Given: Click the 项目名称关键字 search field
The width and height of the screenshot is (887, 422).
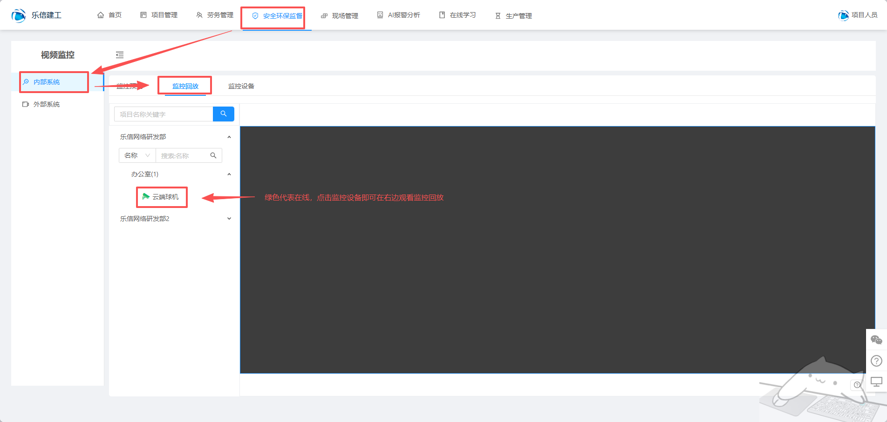Looking at the screenshot, I should [164, 114].
